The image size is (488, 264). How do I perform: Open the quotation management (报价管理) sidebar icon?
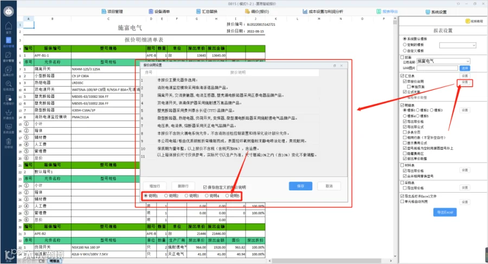tap(8, 41)
